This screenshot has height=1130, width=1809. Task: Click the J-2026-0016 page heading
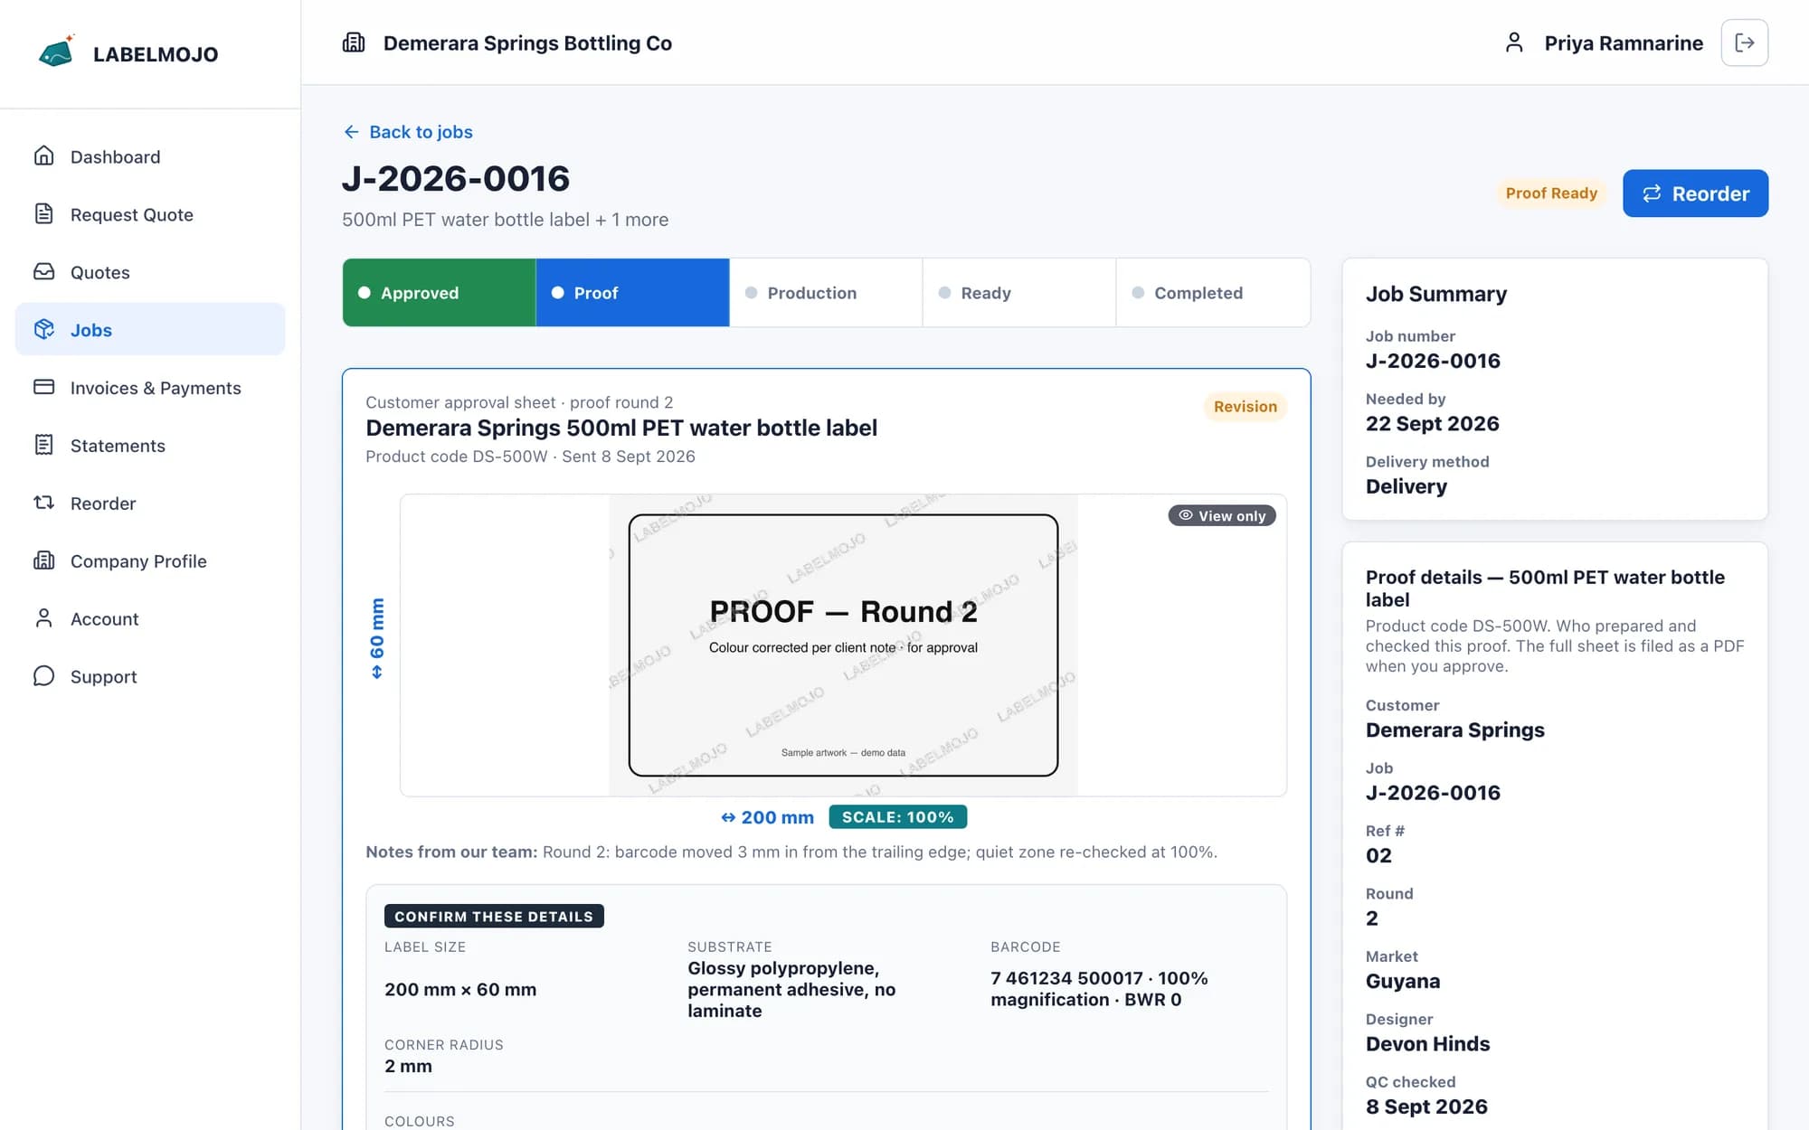tap(456, 179)
